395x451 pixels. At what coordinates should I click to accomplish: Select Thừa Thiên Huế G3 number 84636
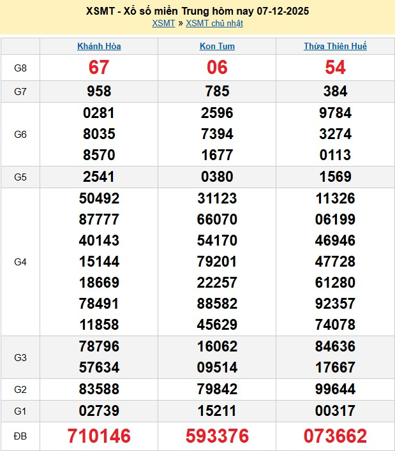point(335,346)
